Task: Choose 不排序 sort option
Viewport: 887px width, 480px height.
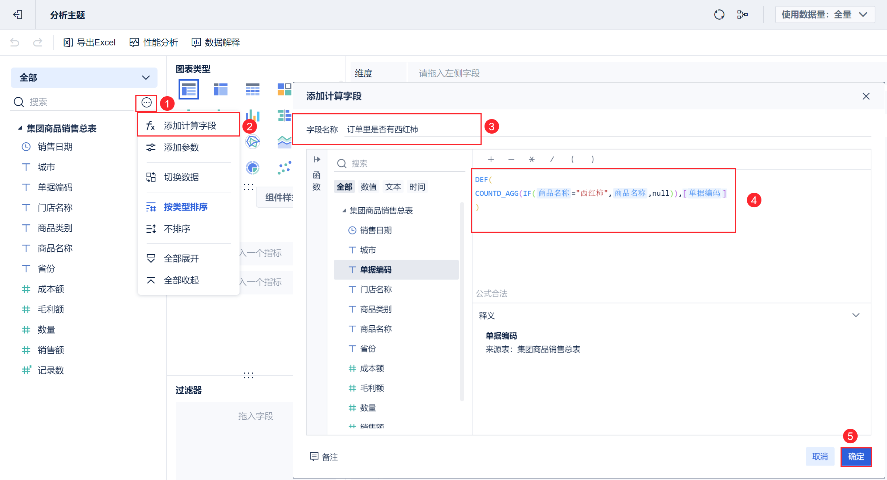Action: pyautogui.click(x=177, y=229)
